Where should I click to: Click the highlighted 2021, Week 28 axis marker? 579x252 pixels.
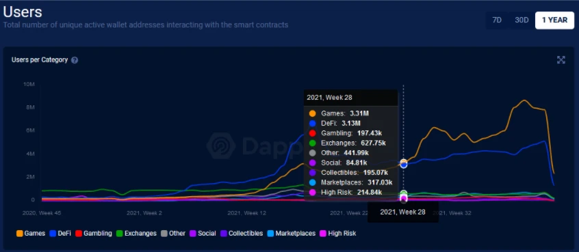(x=403, y=212)
